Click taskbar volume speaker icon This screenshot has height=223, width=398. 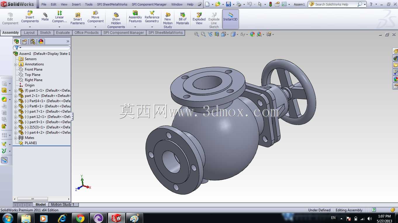tap(370, 218)
